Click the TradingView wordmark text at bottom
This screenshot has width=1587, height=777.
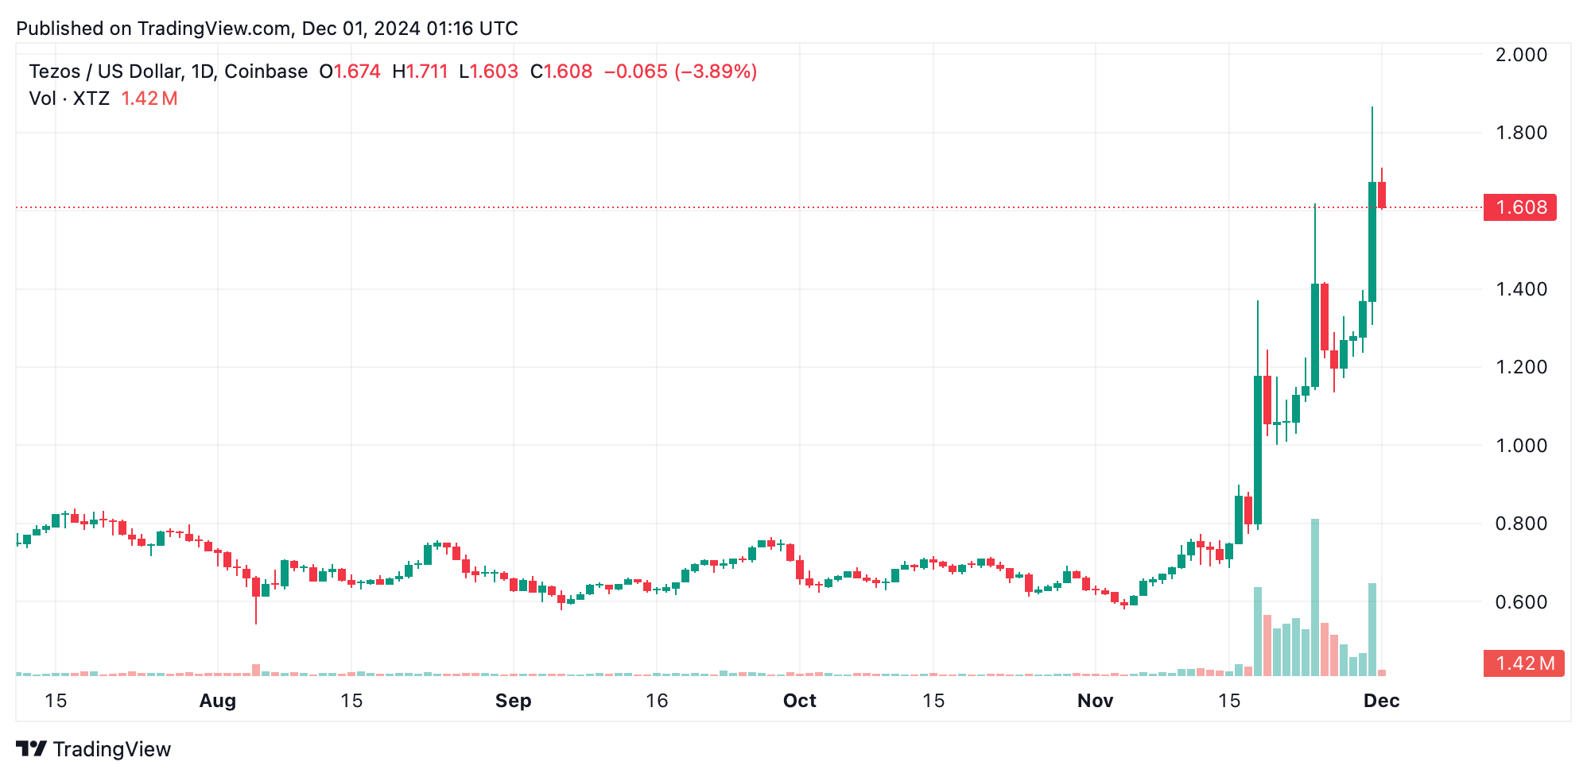click(x=112, y=749)
